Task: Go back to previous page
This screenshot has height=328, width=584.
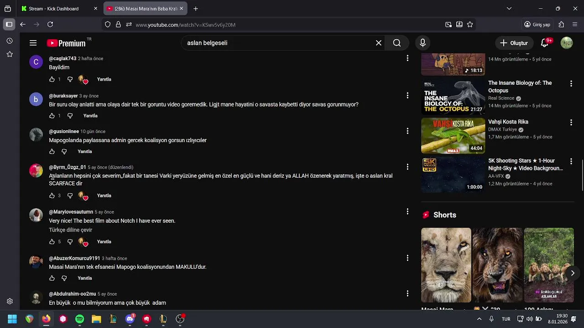Action: tap(23, 25)
